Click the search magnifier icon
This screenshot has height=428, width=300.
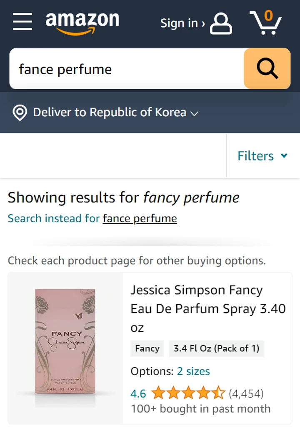pos(267,68)
